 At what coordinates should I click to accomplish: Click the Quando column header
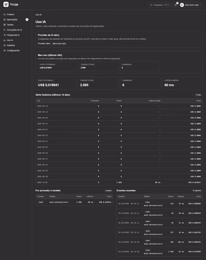pos(121,196)
